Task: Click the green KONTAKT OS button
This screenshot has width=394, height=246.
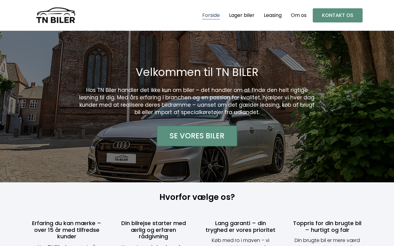Action: (x=338, y=15)
